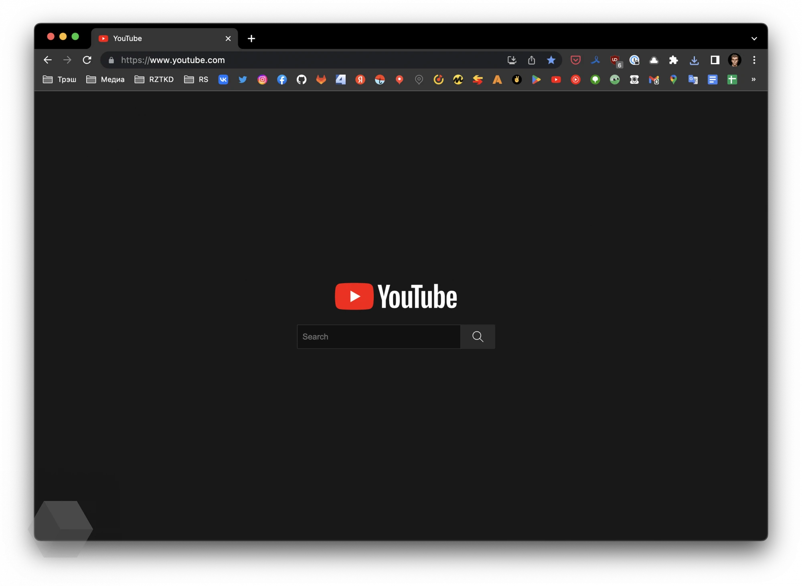
Task: Select the YouTube tab
Action: click(x=165, y=39)
